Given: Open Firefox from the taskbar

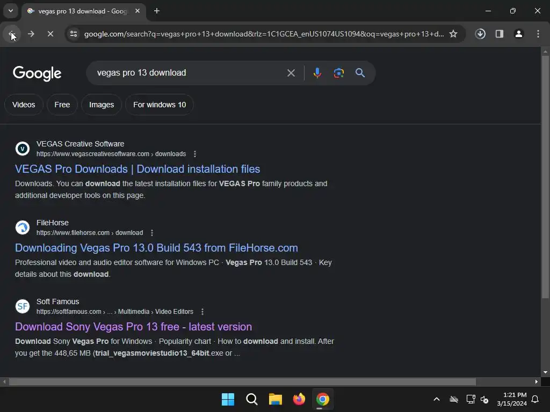Looking at the screenshot, I should [299, 399].
